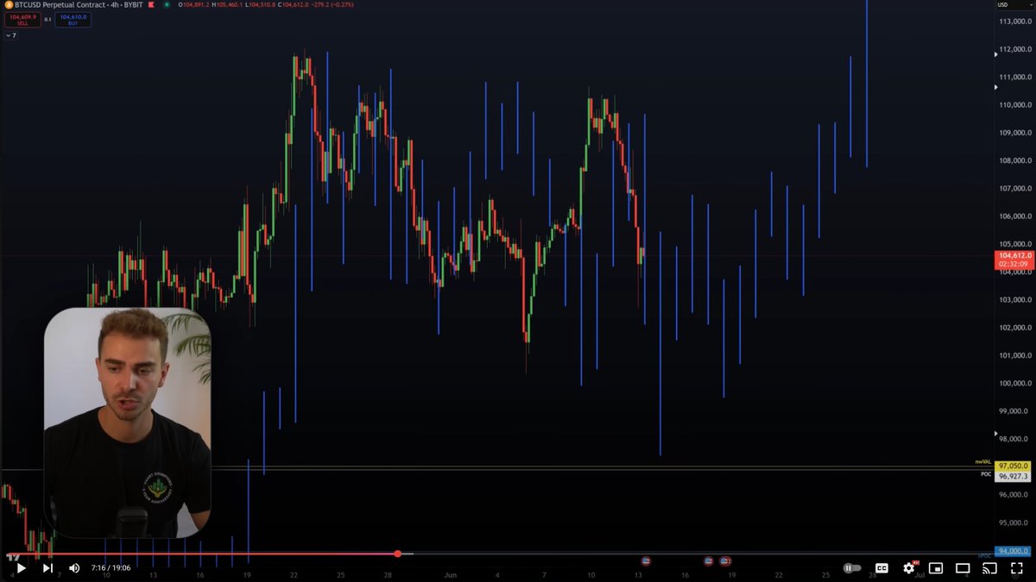Click the red scrubber handle on the progress bar
1036x582 pixels.
pyautogui.click(x=398, y=554)
